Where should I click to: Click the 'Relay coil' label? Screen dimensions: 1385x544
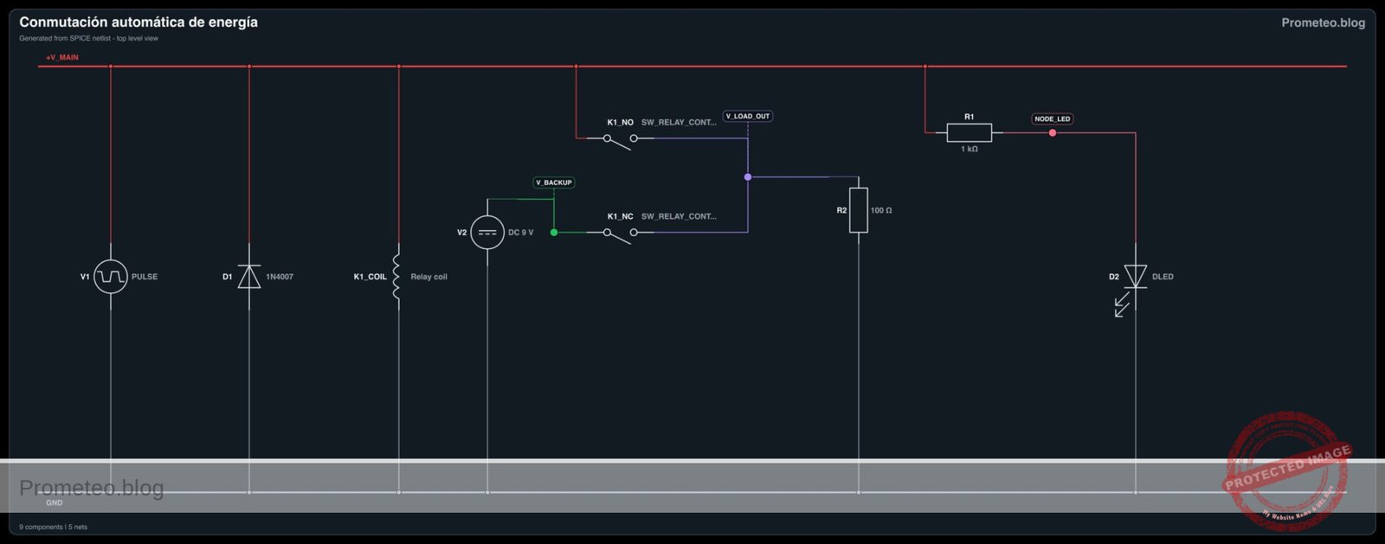tap(429, 277)
